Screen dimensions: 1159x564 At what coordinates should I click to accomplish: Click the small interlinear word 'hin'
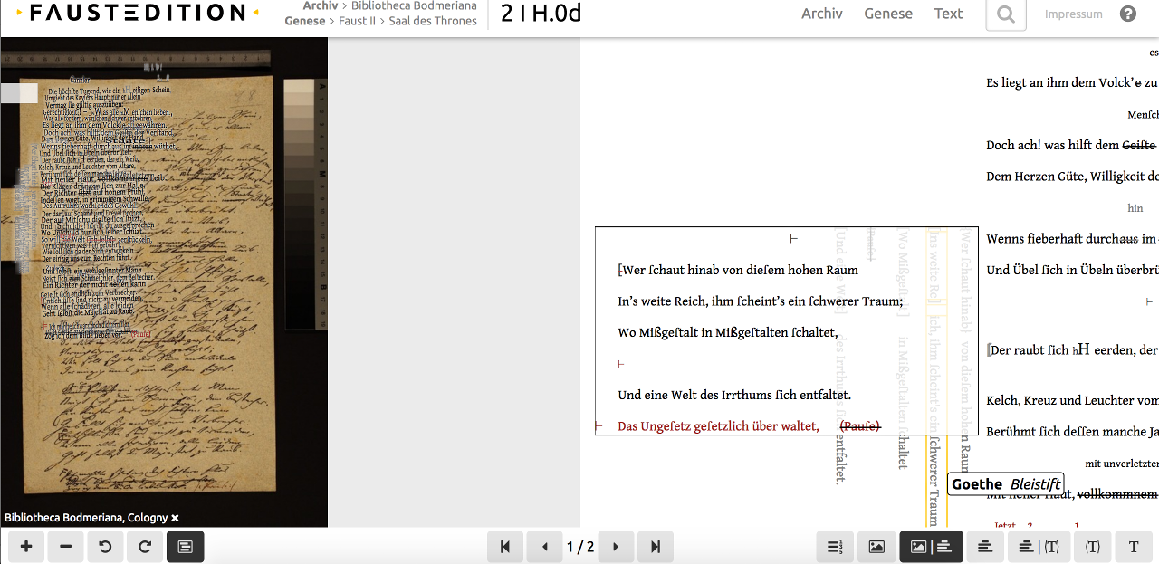pos(1135,208)
